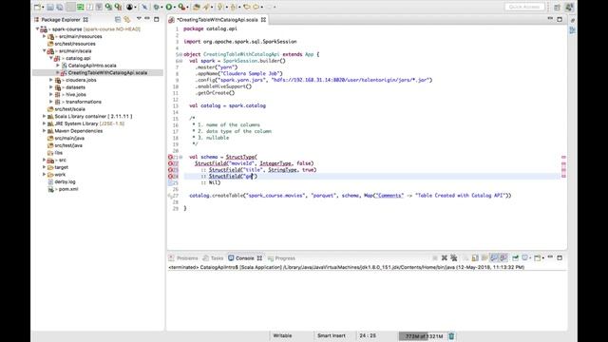Click the heap memory status bar
This screenshot has width=608, height=342.
pos(424,336)
